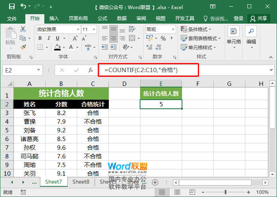277x197 pixels.
Task: Open 条件格式 conditional formatting dropdown
Action: click(196, 29)
